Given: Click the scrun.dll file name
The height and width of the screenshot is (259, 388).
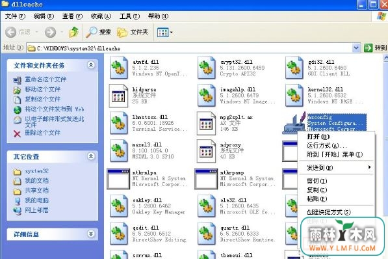Looking at the screenshot, I should (147, 255).
